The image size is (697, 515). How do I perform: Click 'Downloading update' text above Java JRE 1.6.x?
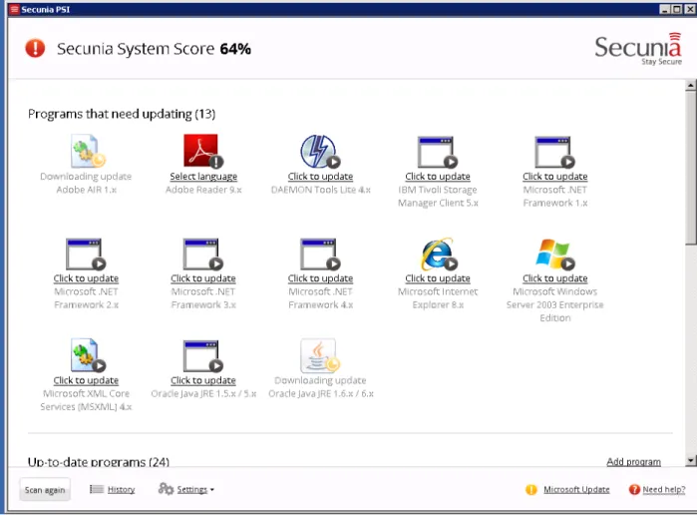coord(320,380)
